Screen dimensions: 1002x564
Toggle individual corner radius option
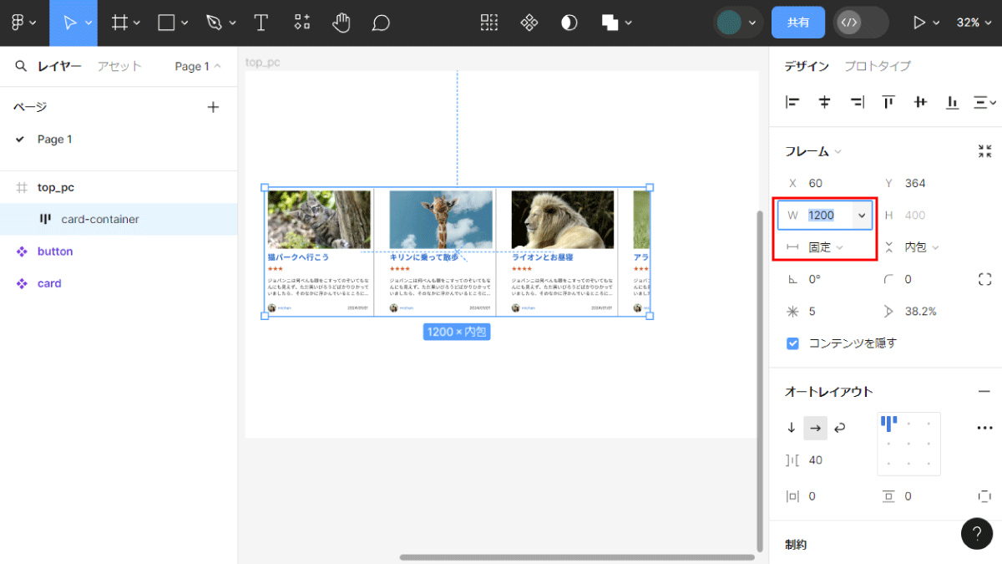[x=984, y=279]
